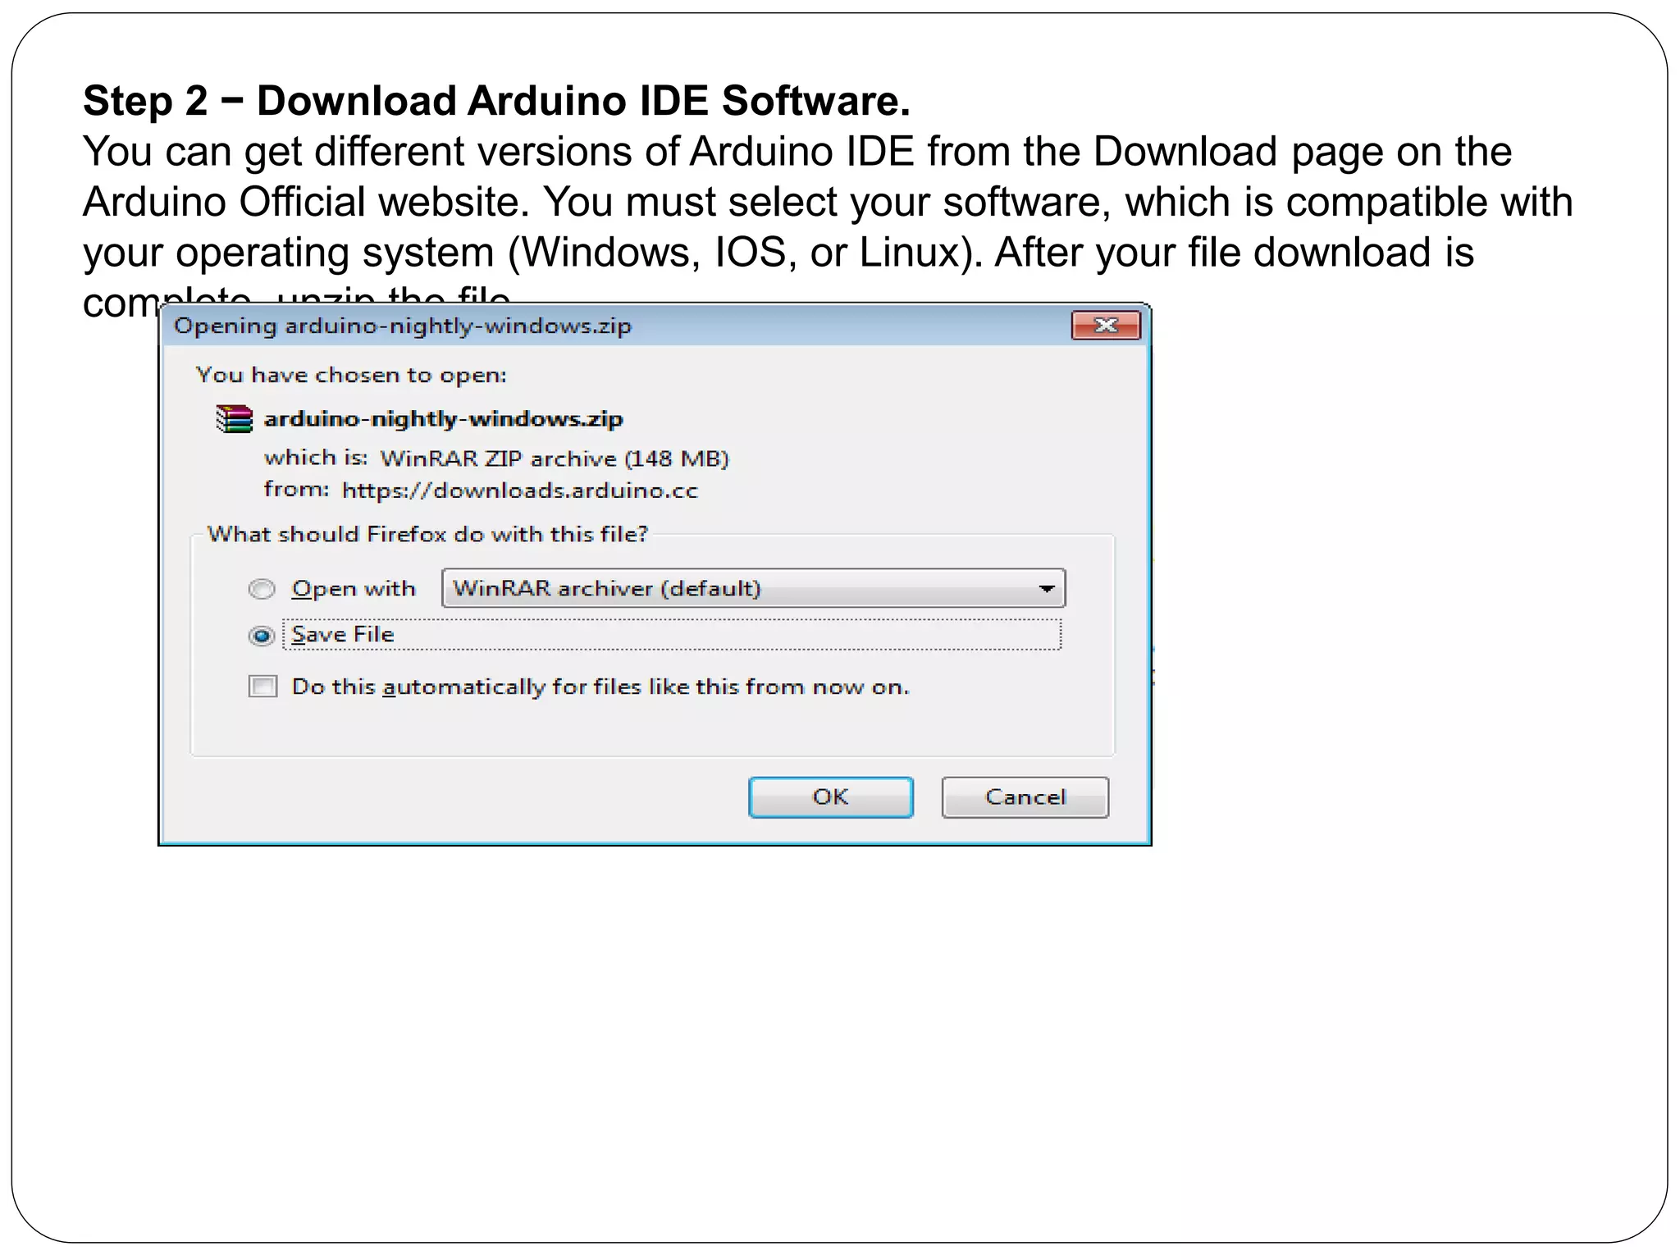Enable 'Do this automatically' checkbox
The image size is (1680, 1260).
263,686
